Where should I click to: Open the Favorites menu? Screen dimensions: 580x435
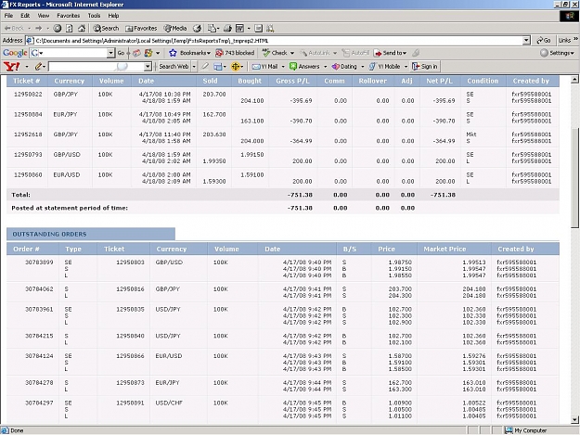click(69, 16)
